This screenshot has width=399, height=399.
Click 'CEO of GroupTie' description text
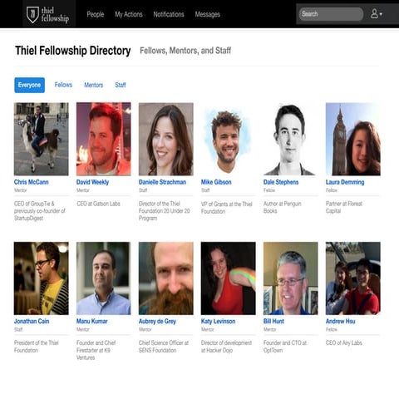[x=40, y=211]
